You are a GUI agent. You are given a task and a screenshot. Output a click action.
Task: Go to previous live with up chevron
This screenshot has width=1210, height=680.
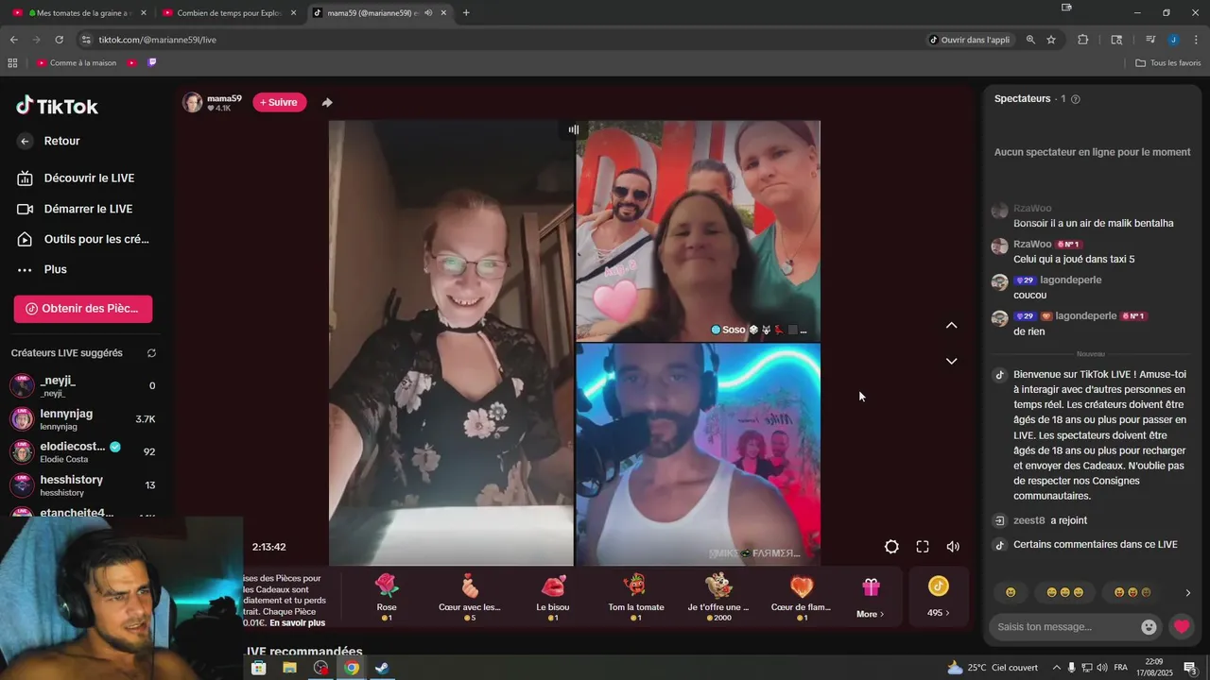951,325
